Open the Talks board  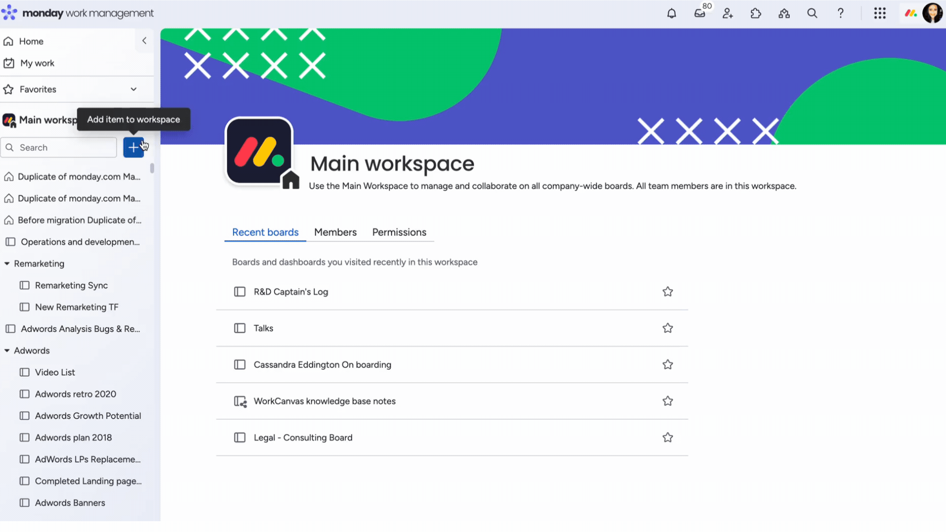263,328
